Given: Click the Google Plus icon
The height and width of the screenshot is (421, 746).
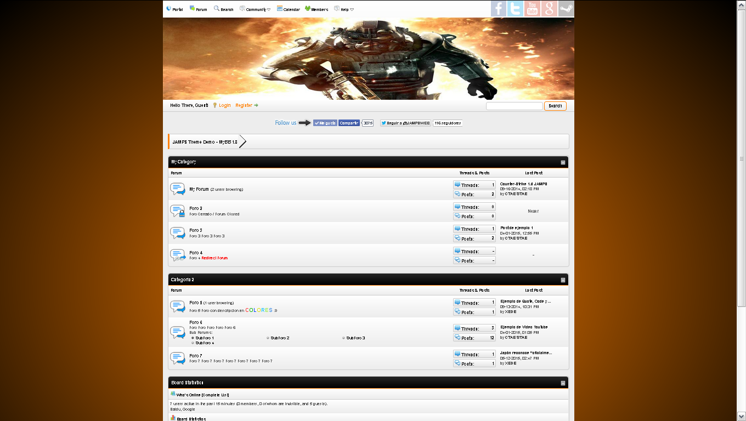Looking at the screenshot, I should [x=549, y=9].
